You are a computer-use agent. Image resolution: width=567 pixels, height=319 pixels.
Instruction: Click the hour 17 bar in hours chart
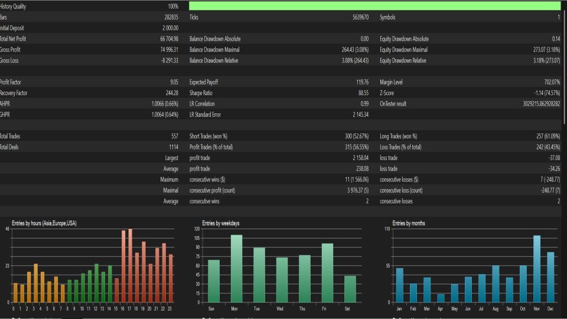click(x=130, y=265)
